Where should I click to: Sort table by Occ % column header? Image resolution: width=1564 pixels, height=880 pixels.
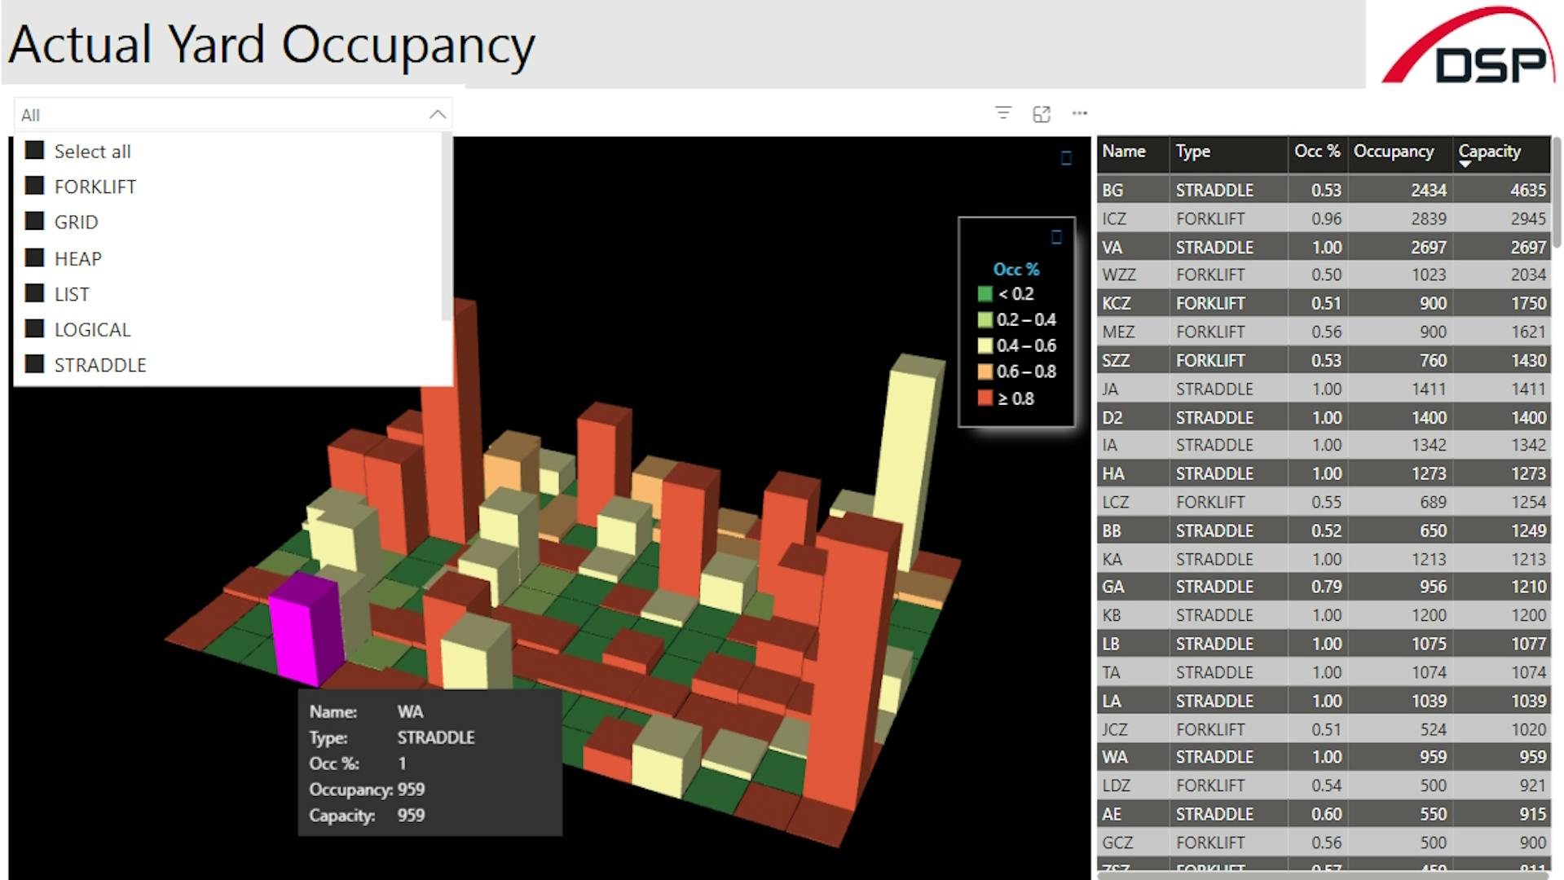click(1316, 152)
